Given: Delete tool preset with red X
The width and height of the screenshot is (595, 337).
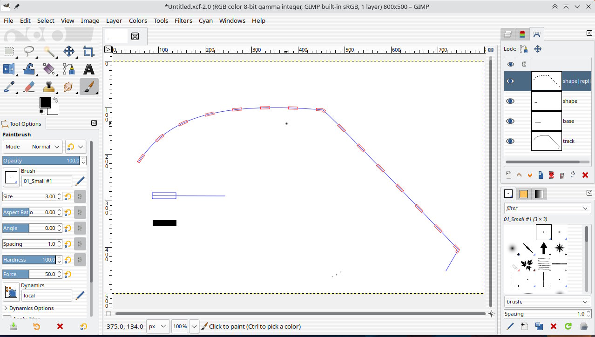Looking at the screenshot, I should [x=60, y=327].
